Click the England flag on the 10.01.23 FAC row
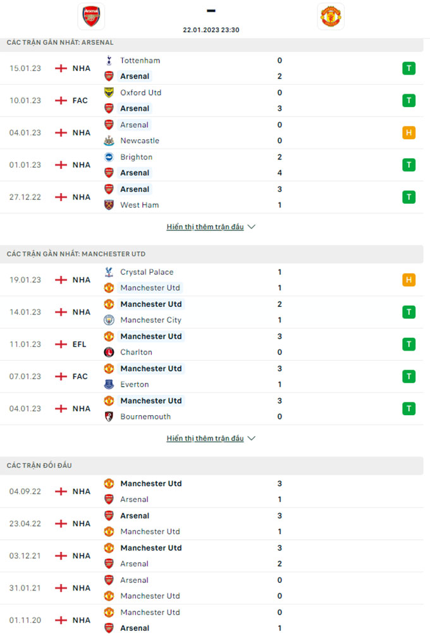Screen dimensions: 430x636 (61, 101)
